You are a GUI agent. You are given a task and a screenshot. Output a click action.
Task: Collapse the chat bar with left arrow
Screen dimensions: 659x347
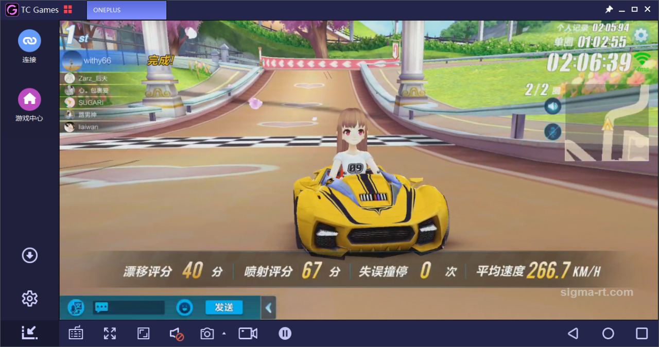pyautogui.click(x=269, y=308)
